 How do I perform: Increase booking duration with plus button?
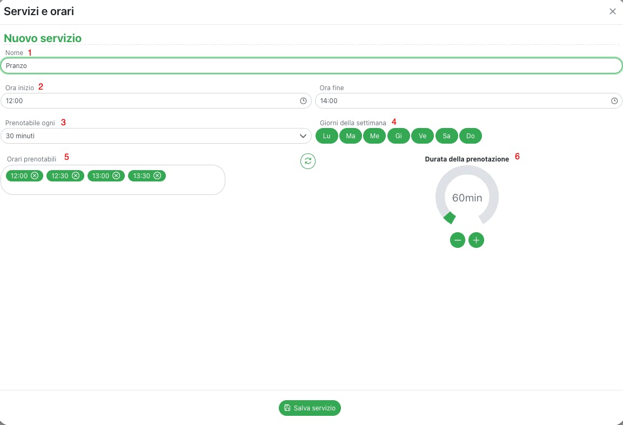[x=476, y=240]
